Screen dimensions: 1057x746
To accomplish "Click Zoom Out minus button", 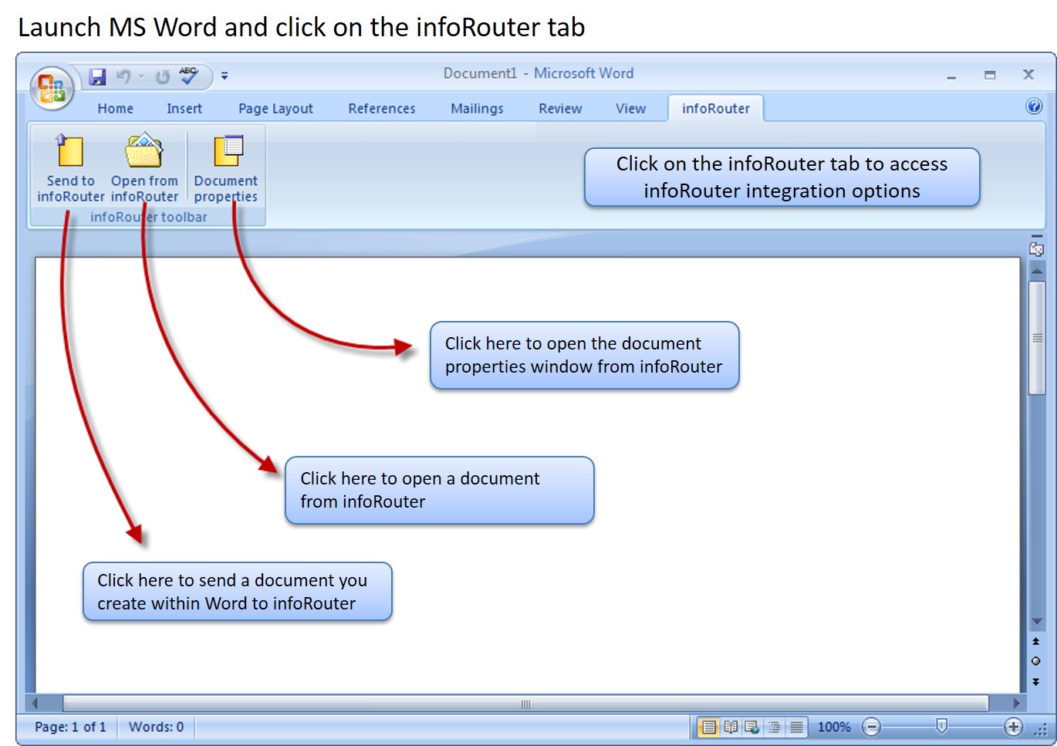I will [871, 727].
